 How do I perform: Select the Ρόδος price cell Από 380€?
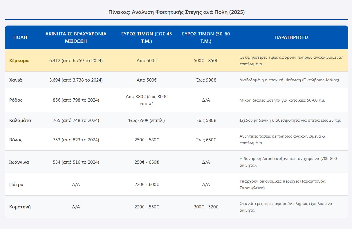147,100
